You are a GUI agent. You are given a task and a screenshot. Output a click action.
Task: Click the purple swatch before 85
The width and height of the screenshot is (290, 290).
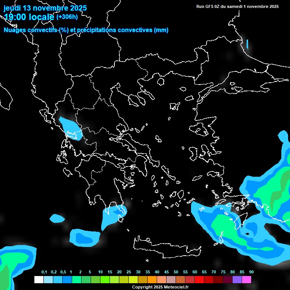tap(237, 279)
